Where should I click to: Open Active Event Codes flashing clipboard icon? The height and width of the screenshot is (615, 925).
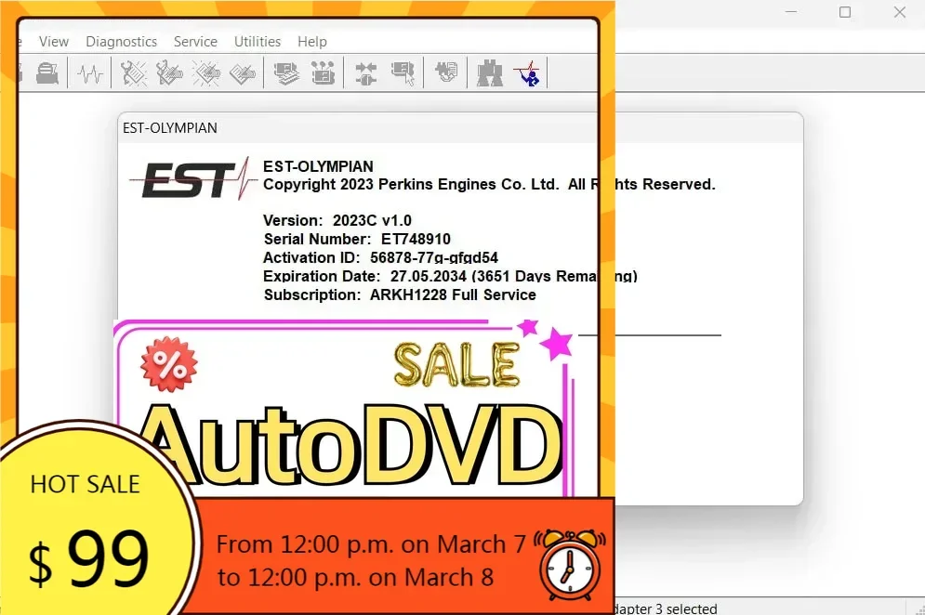point(205,73)
